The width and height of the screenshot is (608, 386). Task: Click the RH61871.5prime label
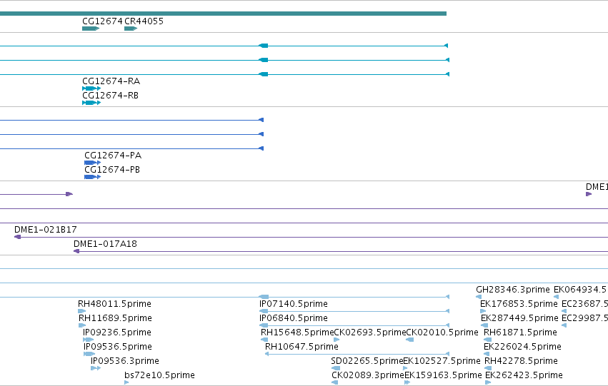[x=520, y=332]
